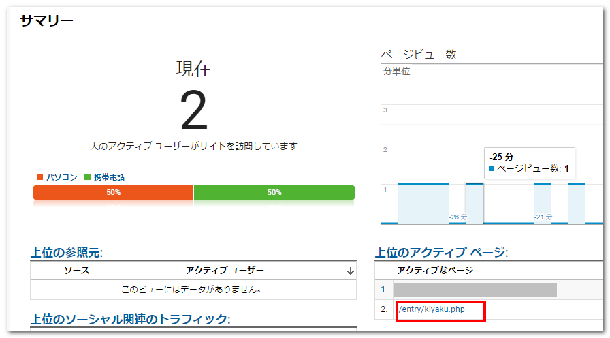
Task: Click the highlighted chart bar under the tooltip
Action: [475, 203]
